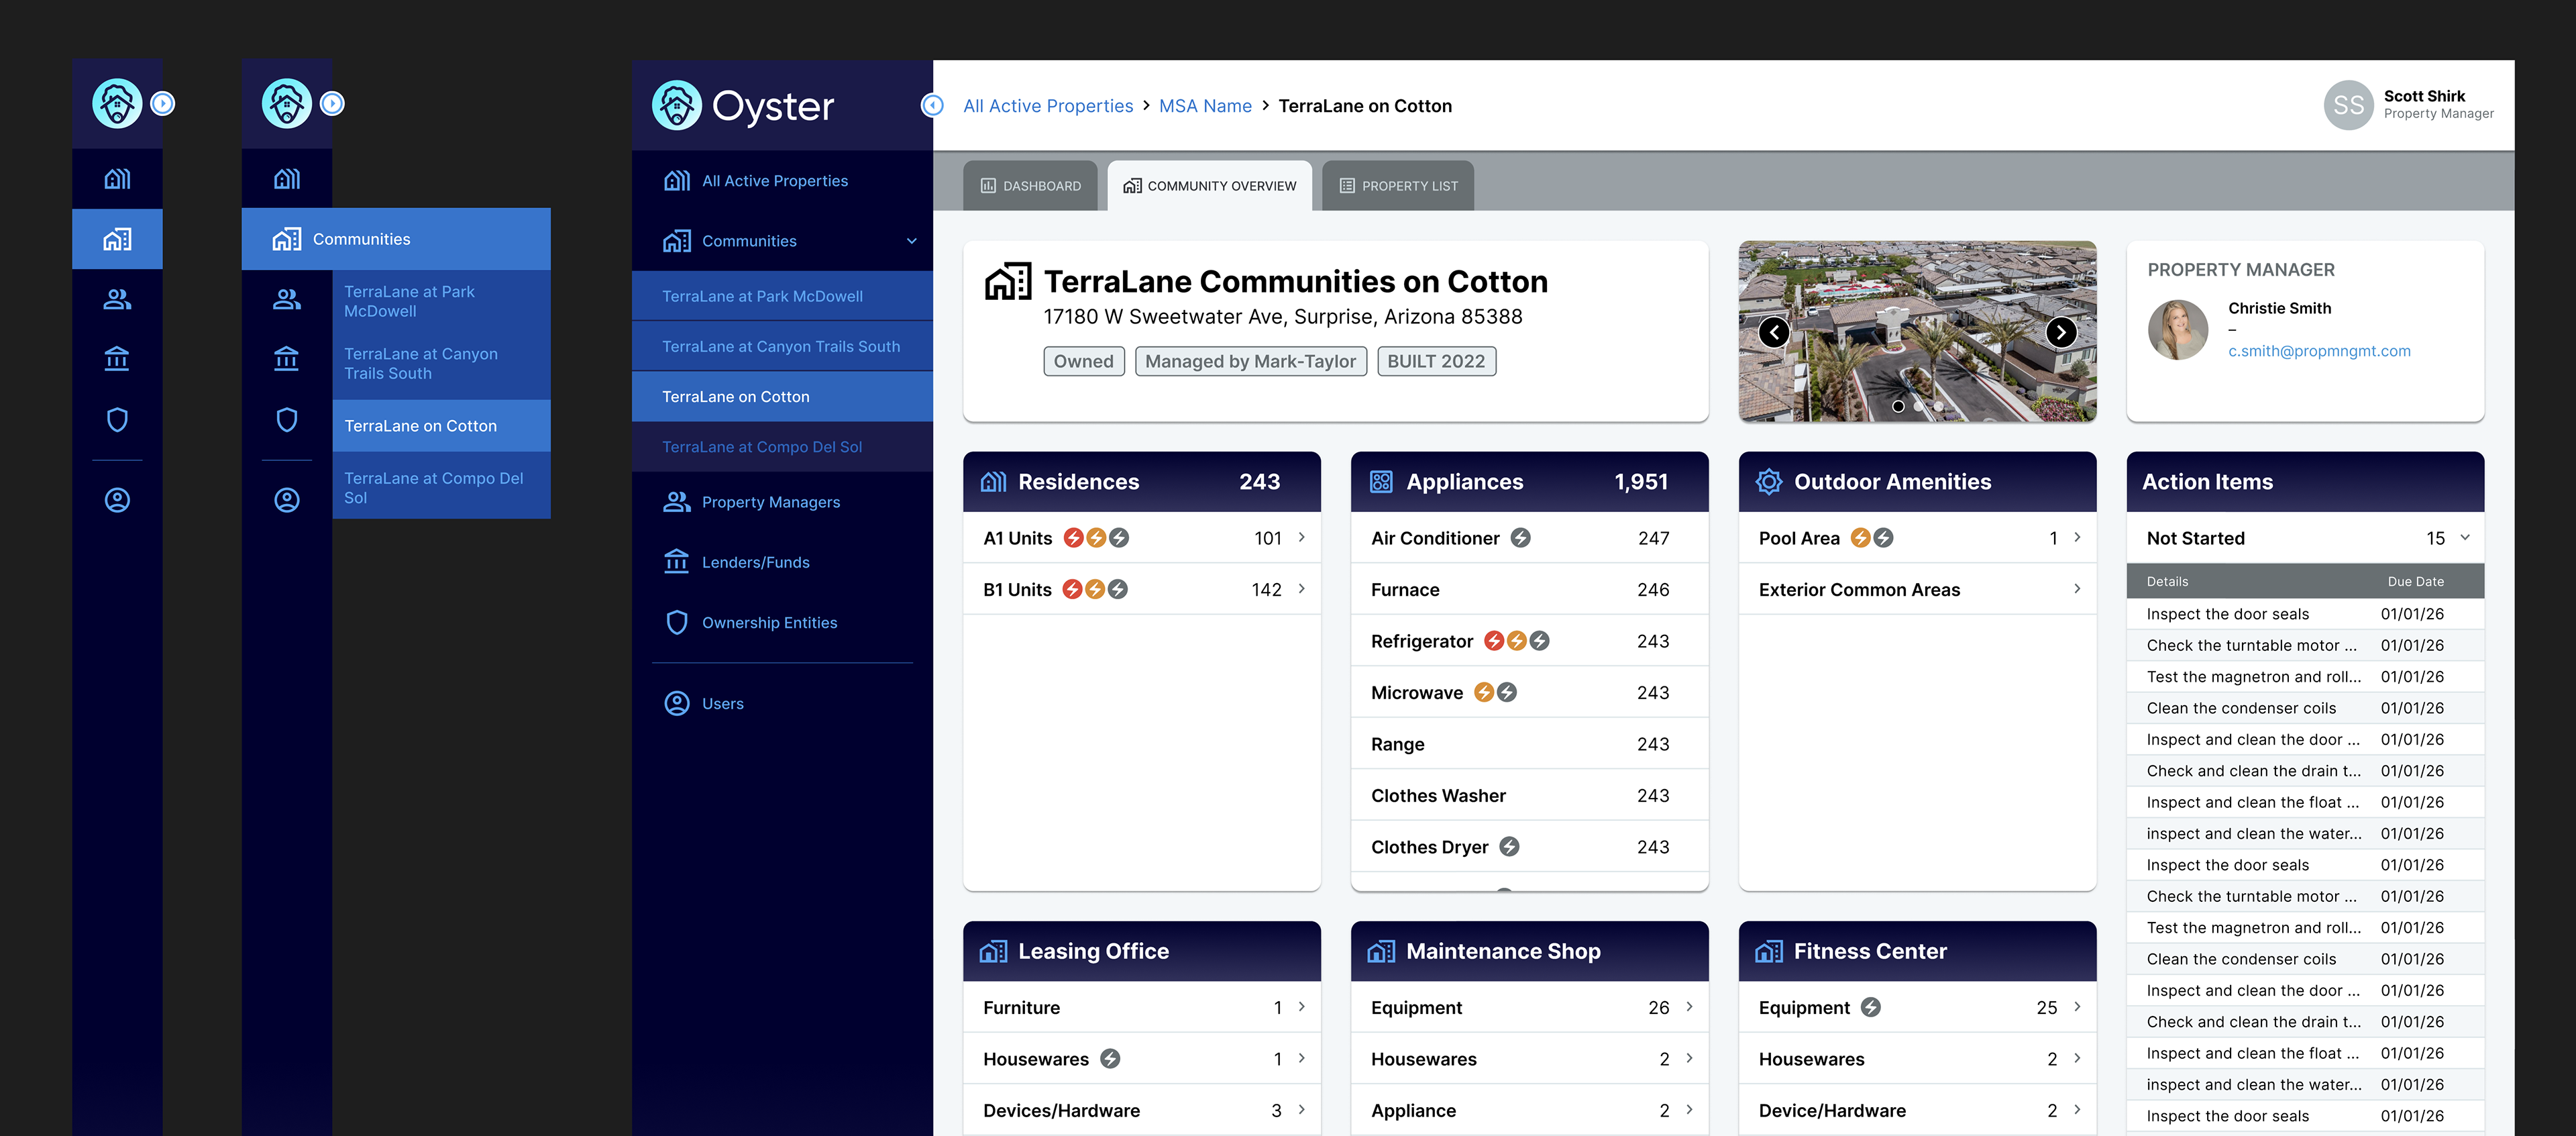2576x1136 pixels.
Task: Click properties icon in leftmost collapsed sidebar
Action: click(117, 179)
